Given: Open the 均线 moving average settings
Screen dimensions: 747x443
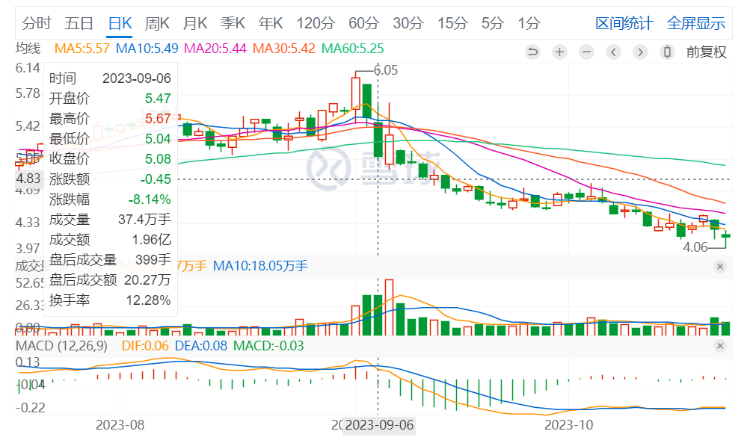Looking at the screenshot, I should click(28, 49).
